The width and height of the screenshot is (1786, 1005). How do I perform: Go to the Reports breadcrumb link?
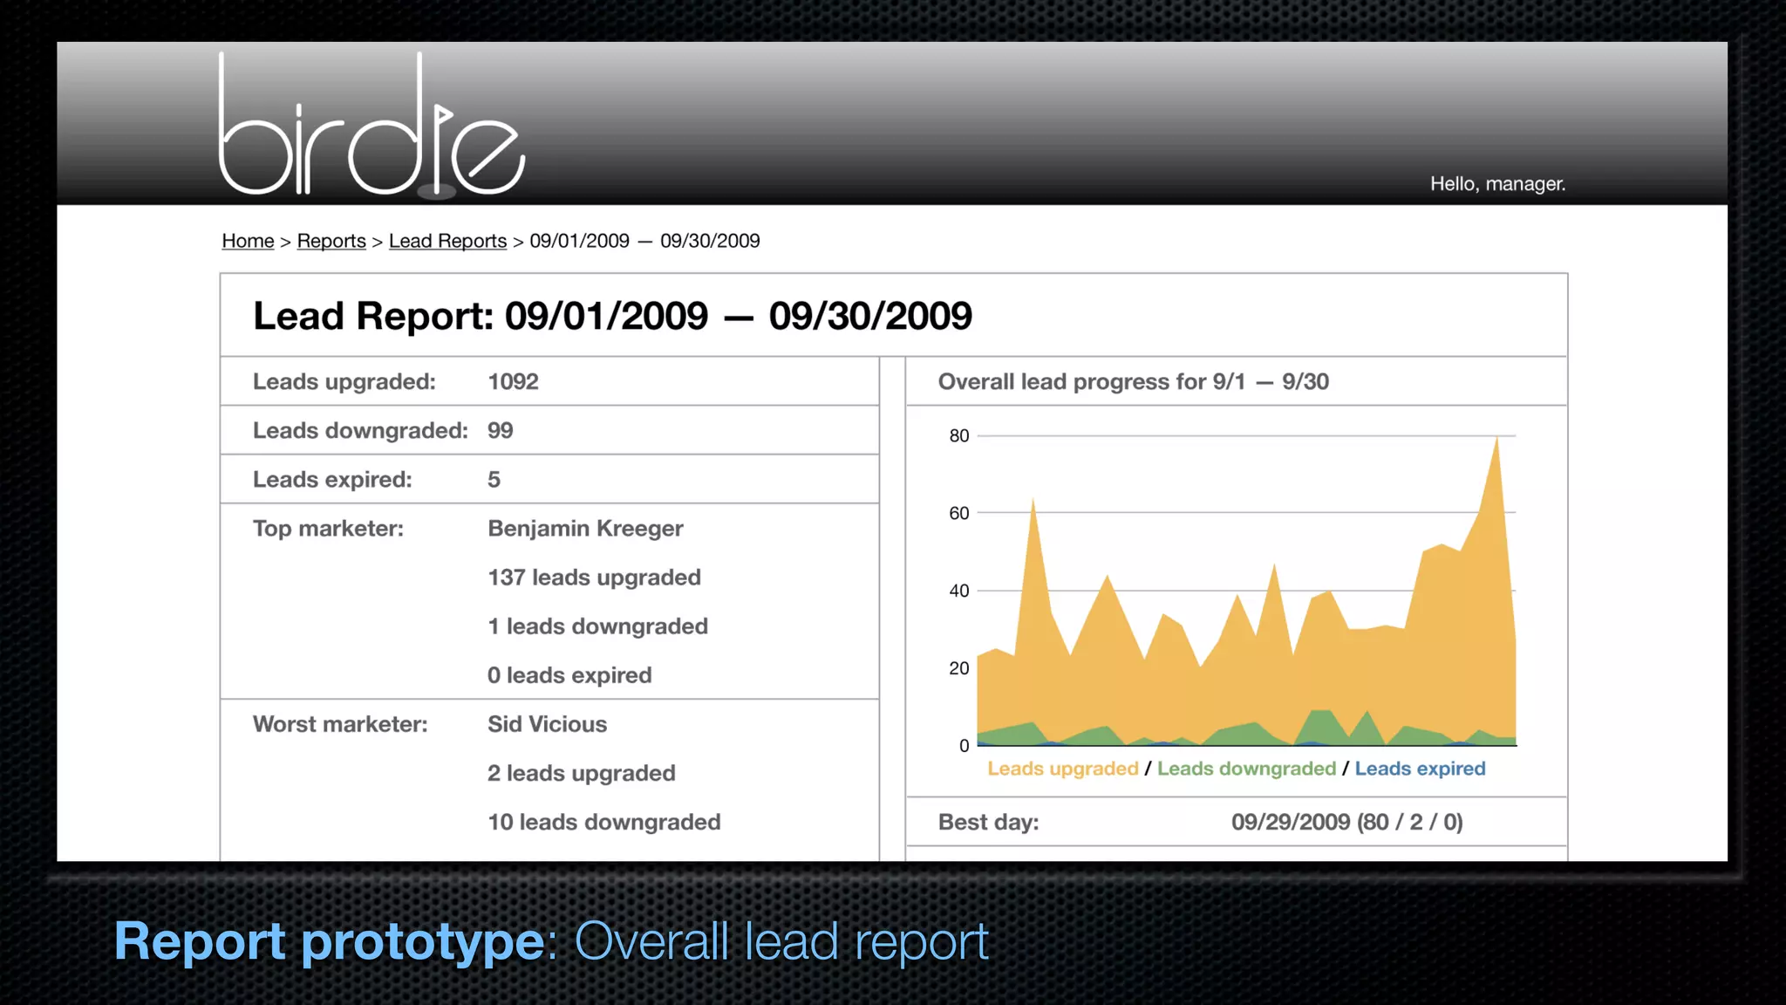click(x=331, y=241)
